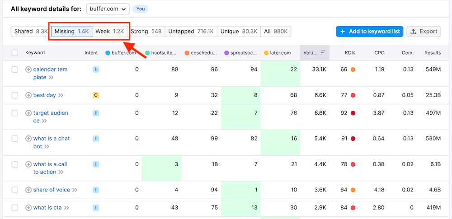The height and width of the screenshot is (219, 452).
Task: Select the checkbox for 'what is a call to action'
Action: (15, 164)
